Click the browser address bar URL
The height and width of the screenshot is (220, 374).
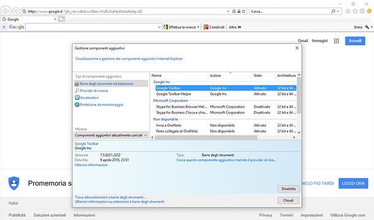[85, 11]
